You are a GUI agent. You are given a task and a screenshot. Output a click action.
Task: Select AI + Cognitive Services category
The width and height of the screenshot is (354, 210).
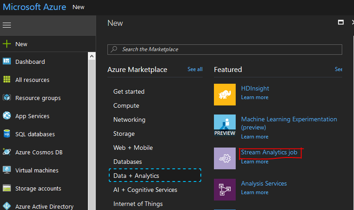[x=145, y=190]
